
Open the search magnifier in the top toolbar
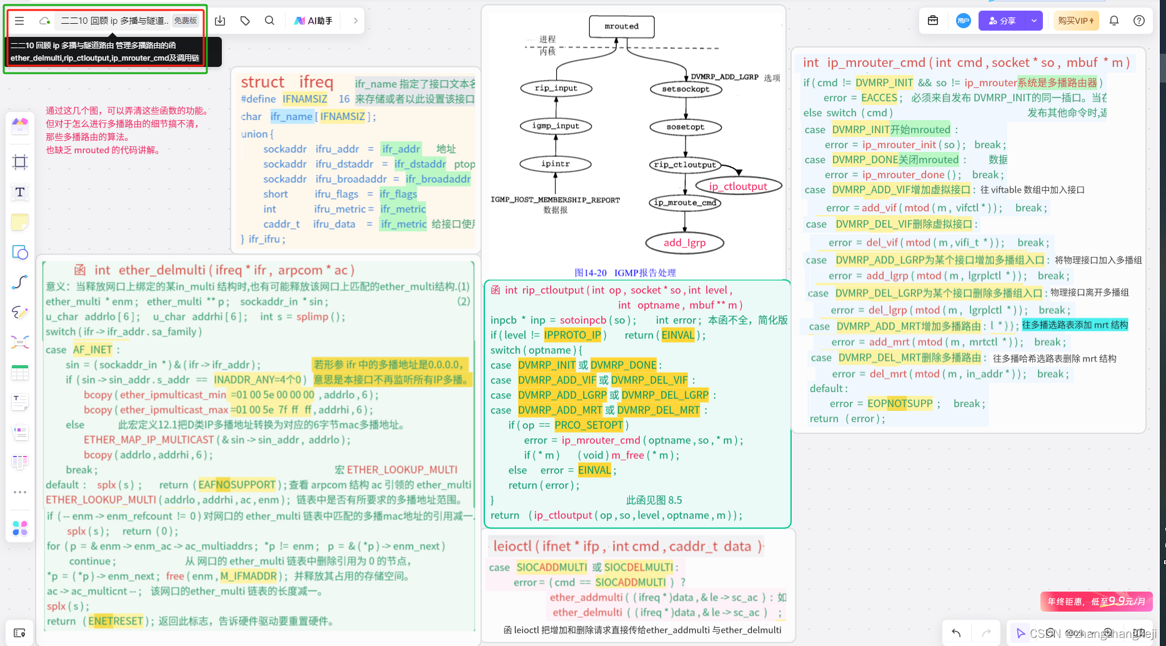[269, 21]
